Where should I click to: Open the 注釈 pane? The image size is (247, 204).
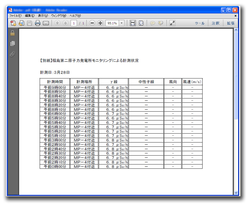click(215, 23)
